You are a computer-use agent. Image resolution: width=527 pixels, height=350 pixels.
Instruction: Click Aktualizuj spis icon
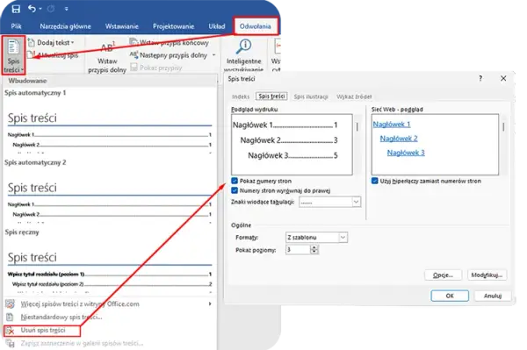(x=31, y=54)
